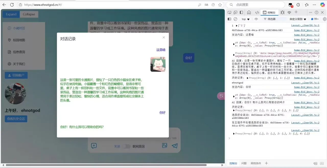Toggle the DevTools dock side panel icon
The image size is (327, 168).
click(241, 13)
